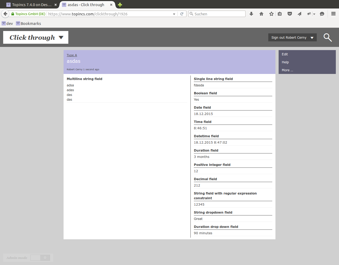
Task: Open the Pocket icon in toolbar
Action: click(x=290, y=14)
